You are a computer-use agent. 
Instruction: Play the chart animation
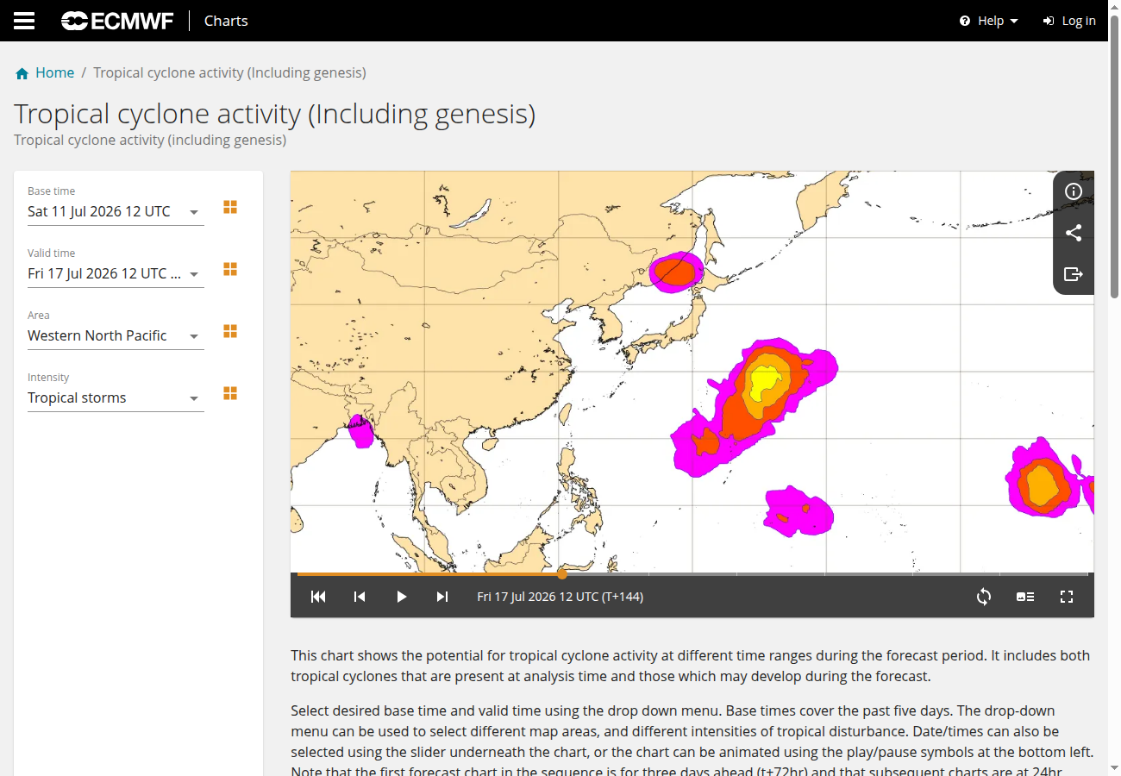[401, 597]
